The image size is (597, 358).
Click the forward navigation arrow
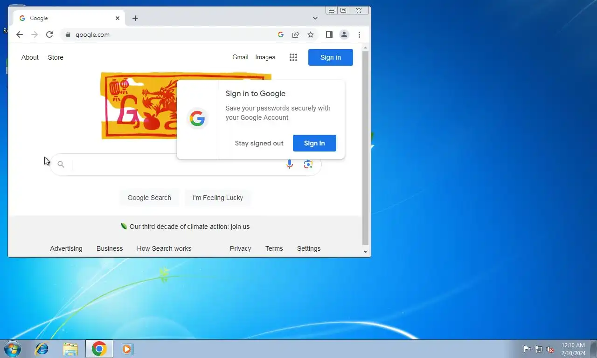(35, 34)
